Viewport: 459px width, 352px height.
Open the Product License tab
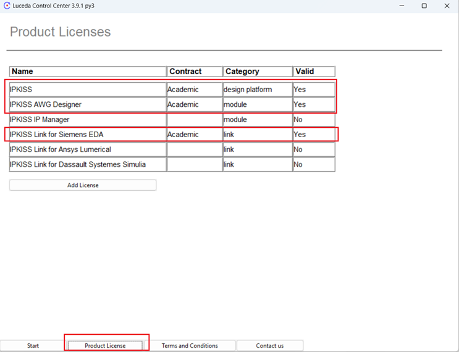coord(105,346)
